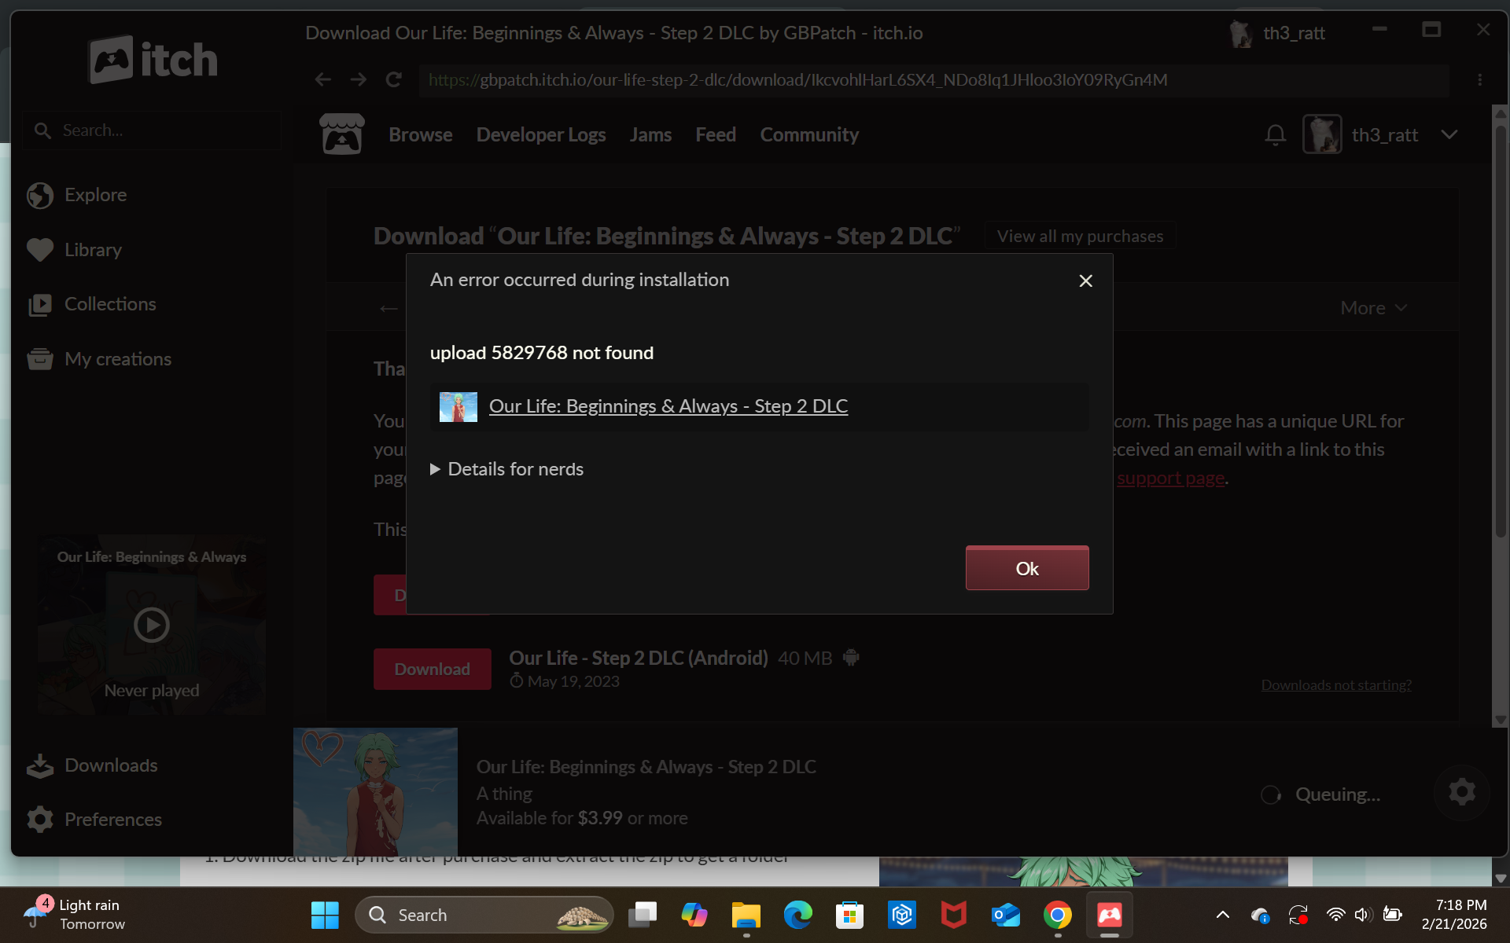Open the Downloads section in sidebar
1510x943 pixels.
coord(110,765)
